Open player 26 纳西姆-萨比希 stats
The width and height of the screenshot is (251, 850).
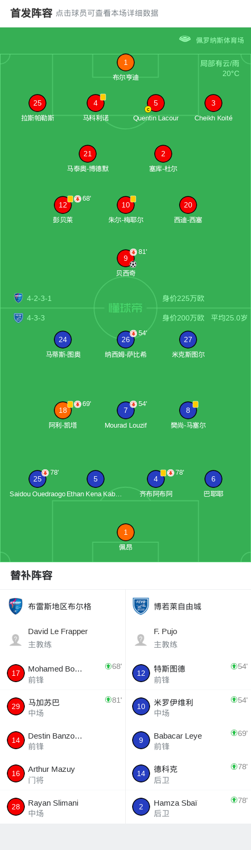[x=125, y=339]
